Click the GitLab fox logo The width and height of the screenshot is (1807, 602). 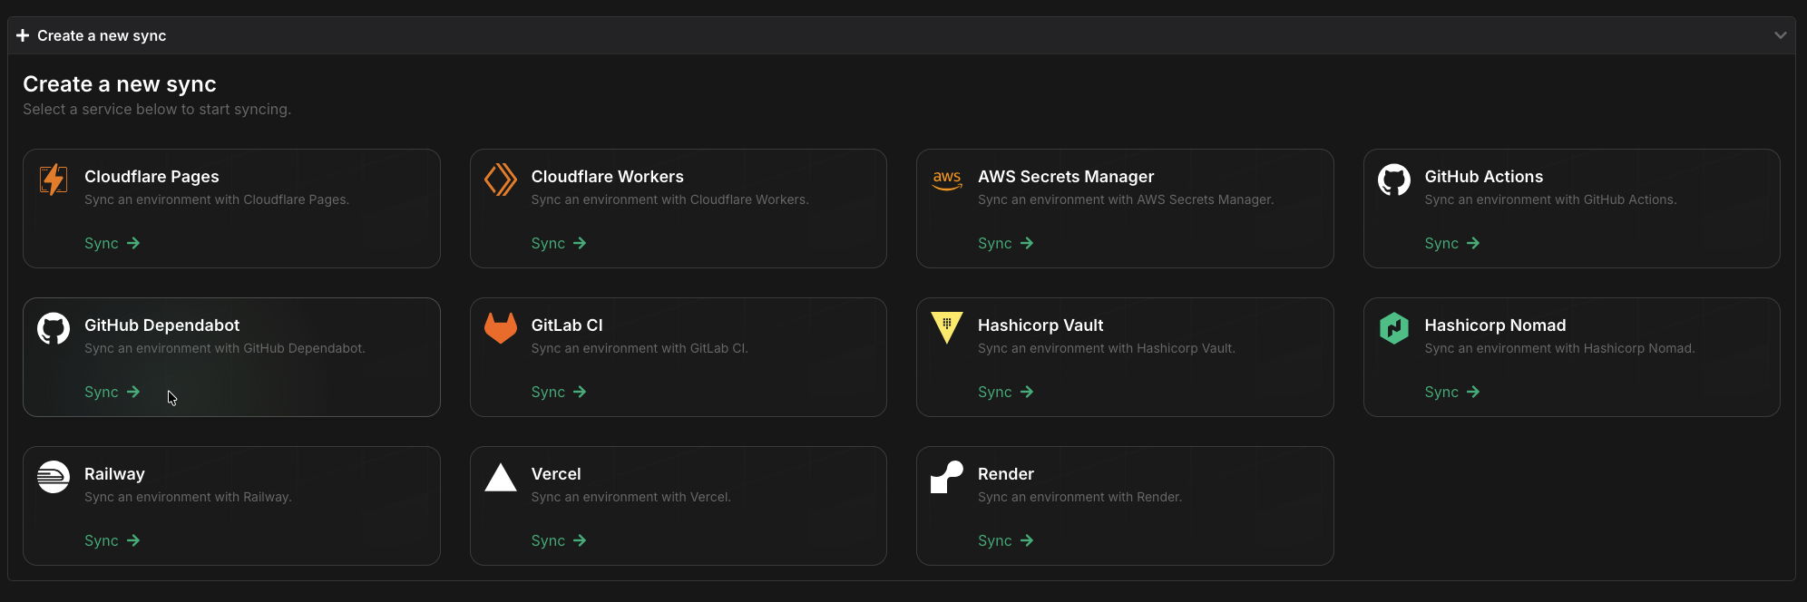501,328
